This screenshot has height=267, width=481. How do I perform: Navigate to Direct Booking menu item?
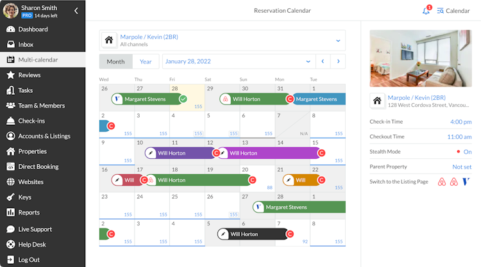pyautogui.click(x=38, y=166)
